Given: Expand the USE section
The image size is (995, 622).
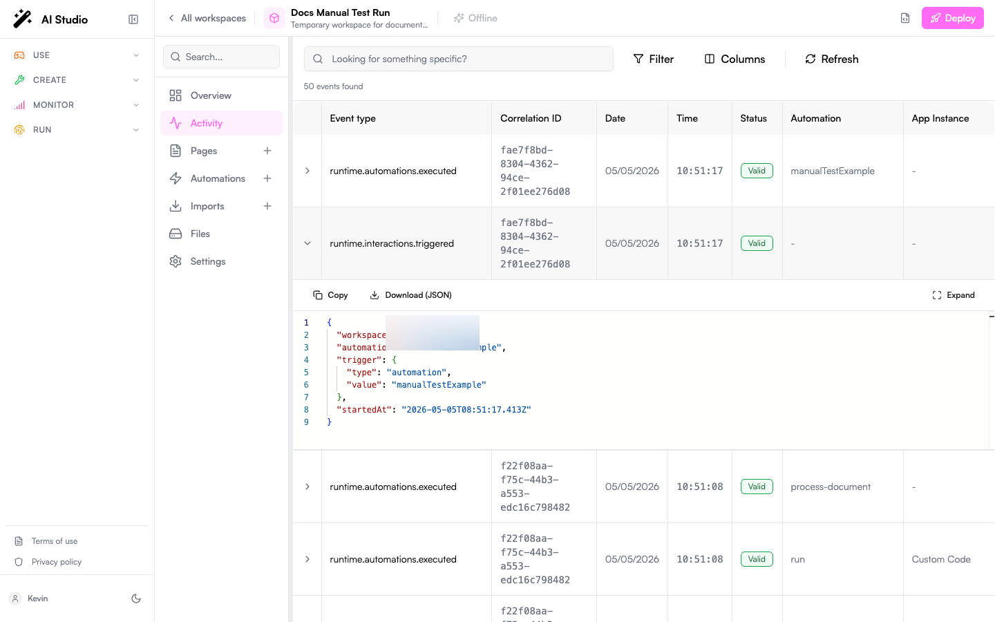Looking at the screenshot, I should click(x=77, y=55).
